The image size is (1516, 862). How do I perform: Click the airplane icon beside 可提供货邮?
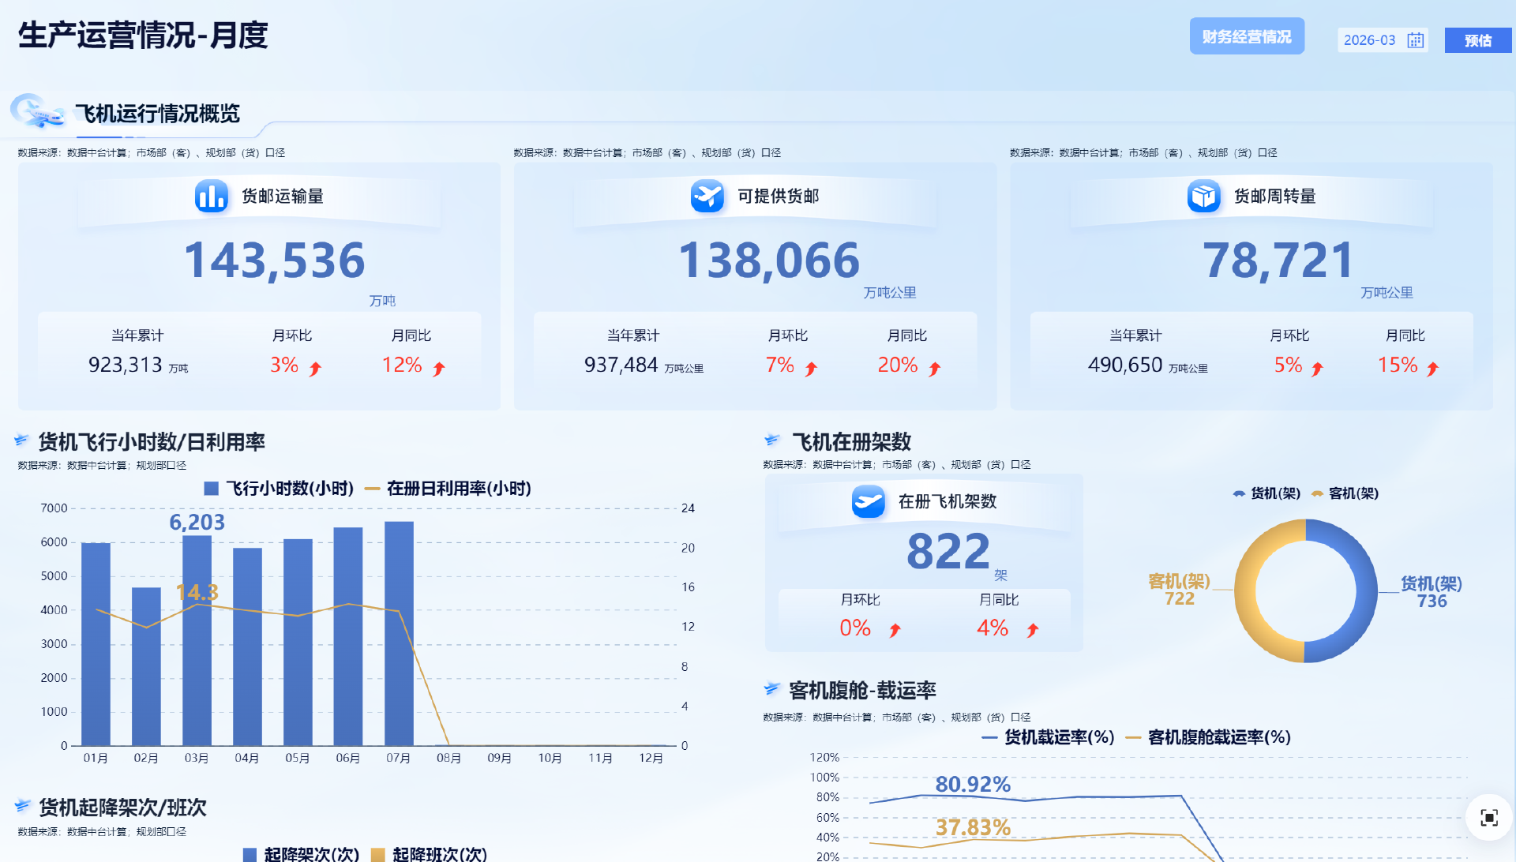707,196
